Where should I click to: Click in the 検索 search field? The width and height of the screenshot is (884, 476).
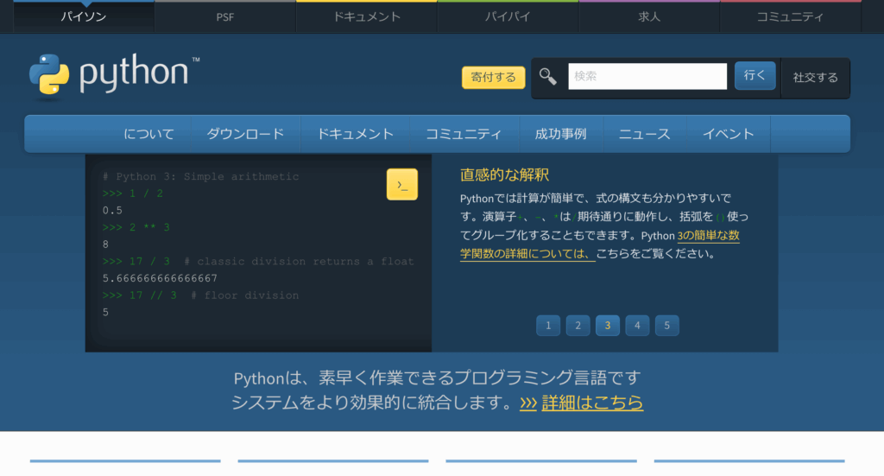pyautogui.click(x=647, y=76)
